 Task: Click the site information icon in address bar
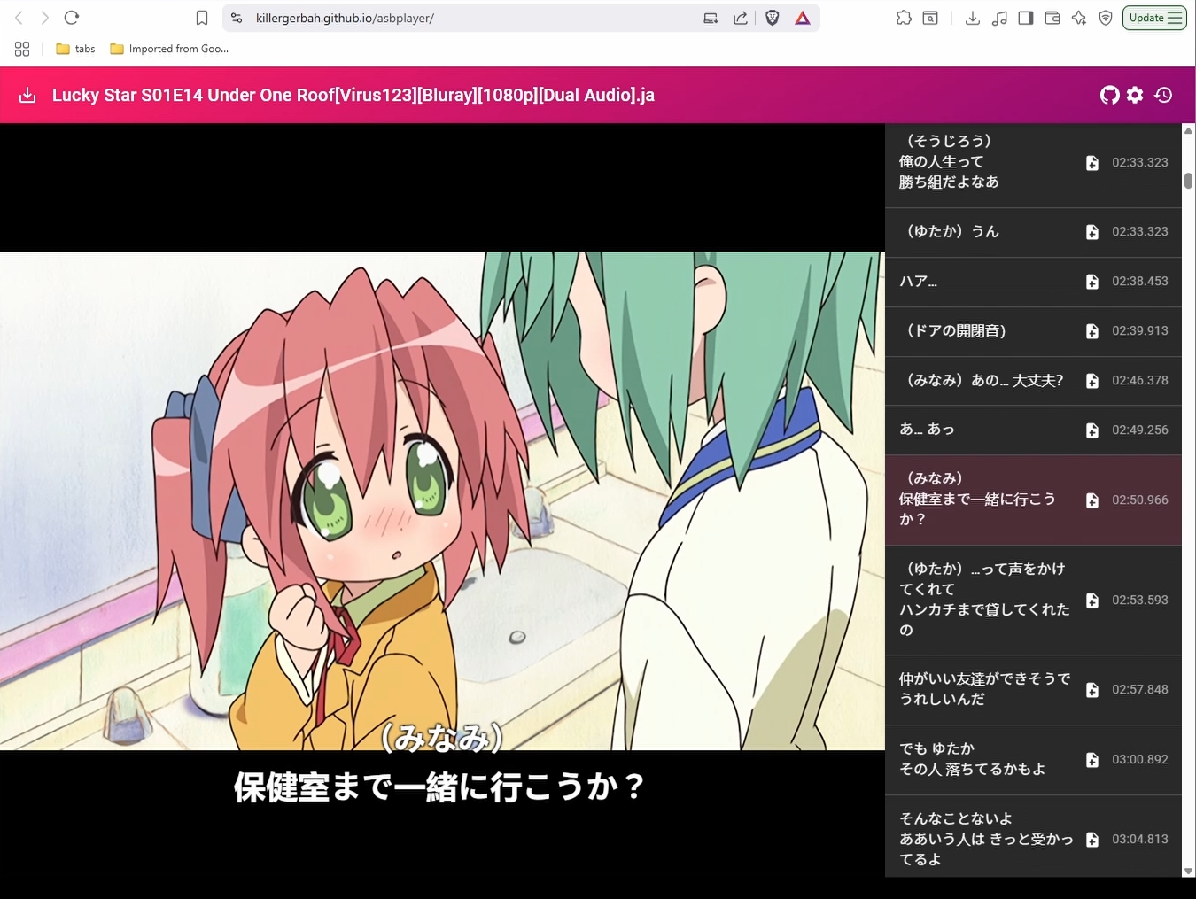(237, 18)
